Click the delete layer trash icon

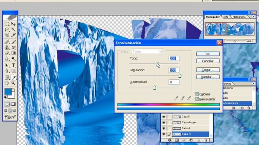click(x=206, y=140)
